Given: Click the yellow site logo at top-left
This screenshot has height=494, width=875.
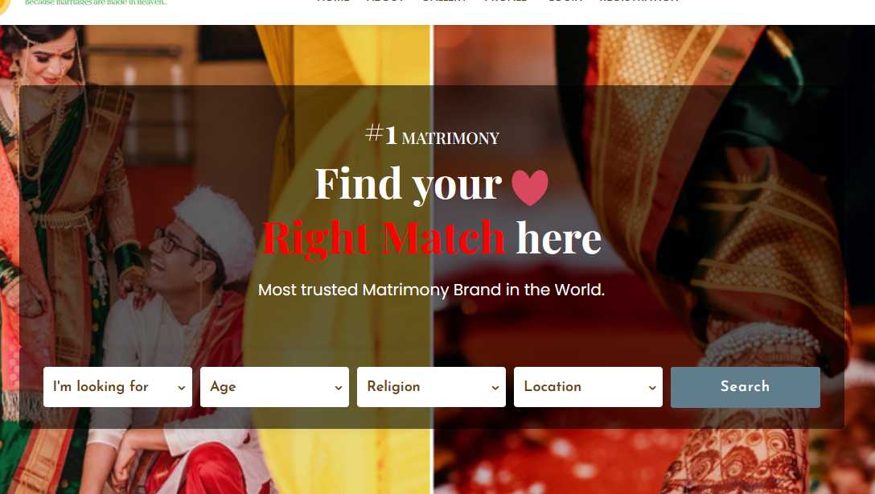Looking at the screenshot, I should coord(5,5).
